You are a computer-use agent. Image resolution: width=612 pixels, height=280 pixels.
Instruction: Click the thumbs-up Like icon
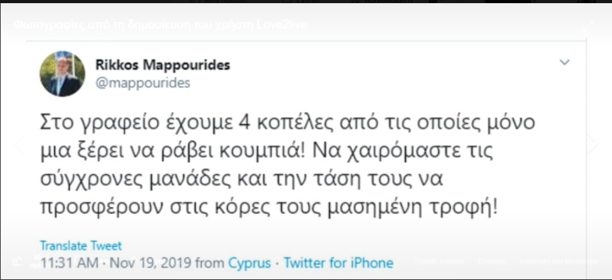(18, 261)
